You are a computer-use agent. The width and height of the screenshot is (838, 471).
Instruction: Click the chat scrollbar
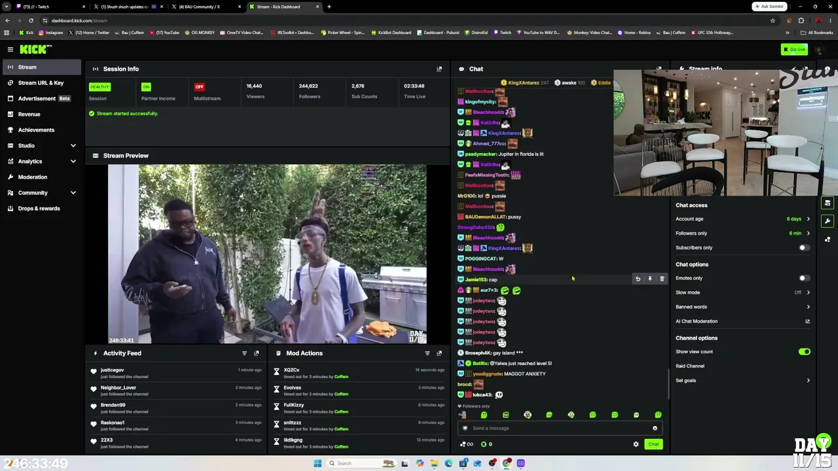click(x=668, y=384)
